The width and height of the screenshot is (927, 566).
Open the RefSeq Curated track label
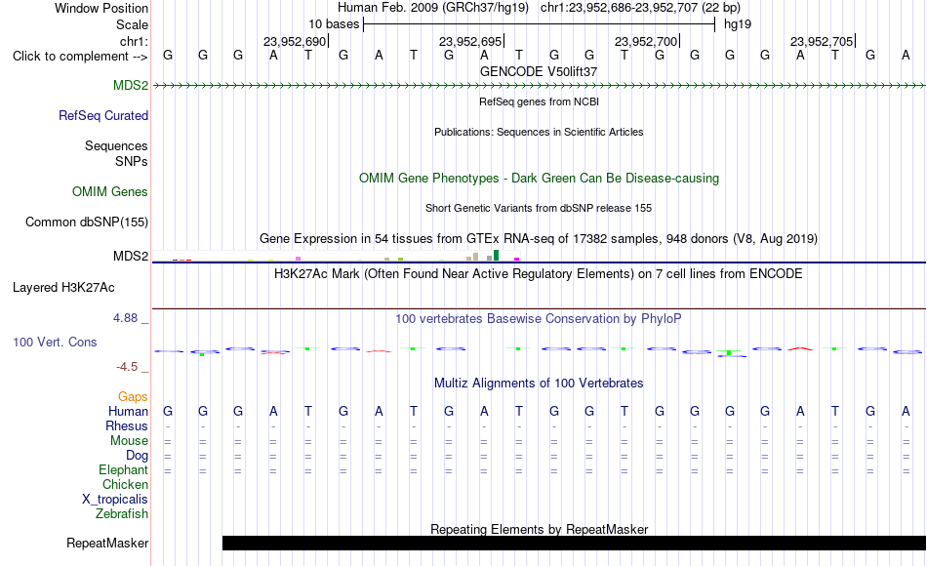(x=103, y=115)
